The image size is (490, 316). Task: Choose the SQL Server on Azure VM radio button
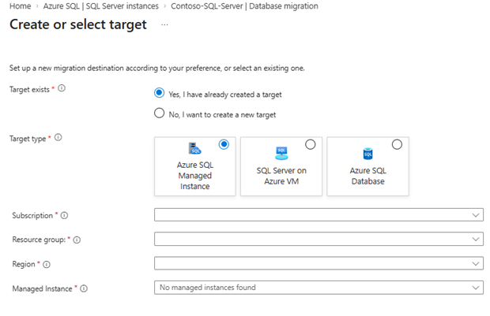click(310, 144)
